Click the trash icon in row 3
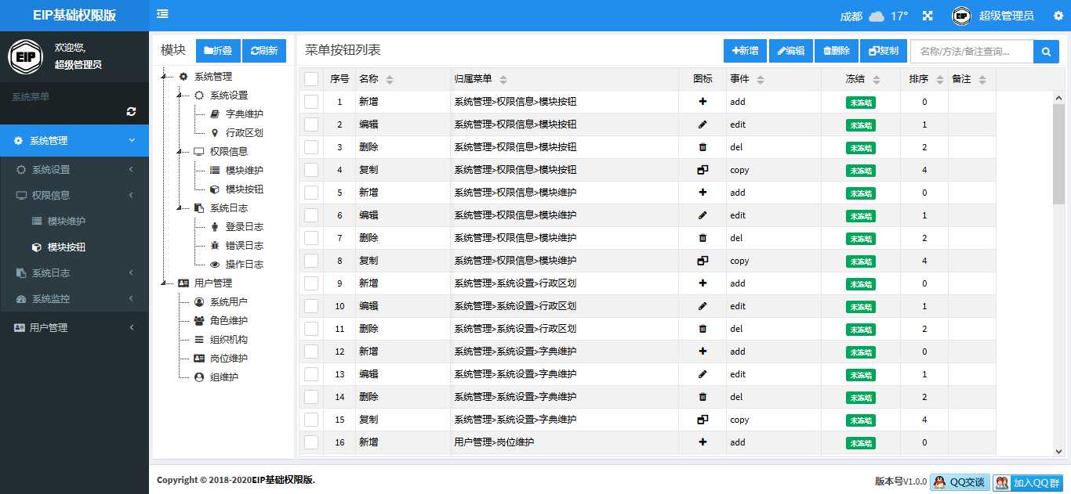This screenshot has width=1071, height=494. (x=703, y=147)
